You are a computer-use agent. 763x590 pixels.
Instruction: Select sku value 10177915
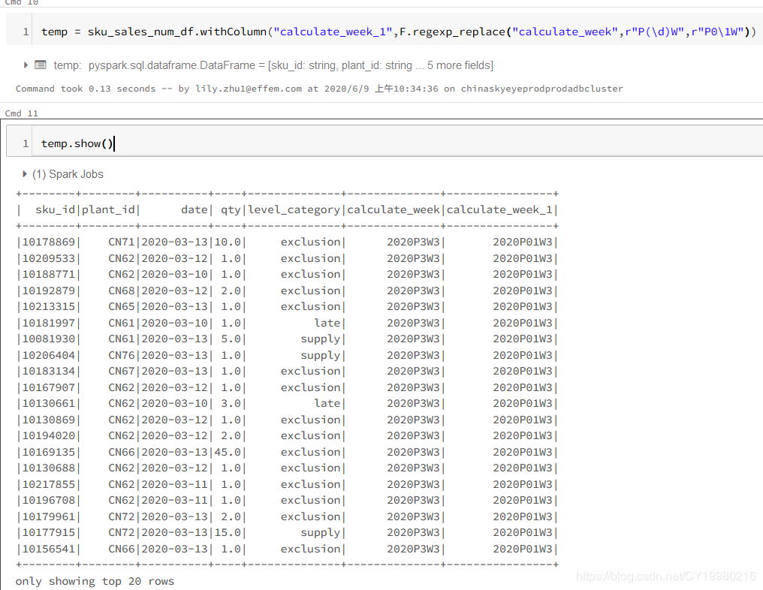(49, 533)
